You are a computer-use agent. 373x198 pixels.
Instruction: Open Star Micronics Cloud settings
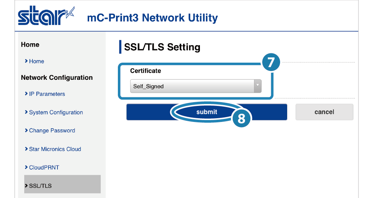[x=55, y=149]
